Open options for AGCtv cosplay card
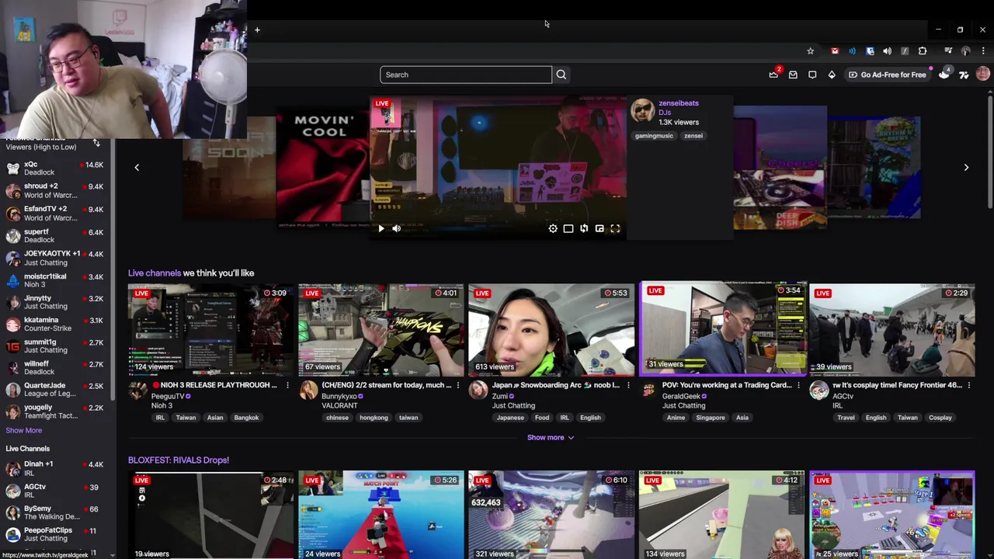This screenshot has height=559, width=994. tap(968, 385)
